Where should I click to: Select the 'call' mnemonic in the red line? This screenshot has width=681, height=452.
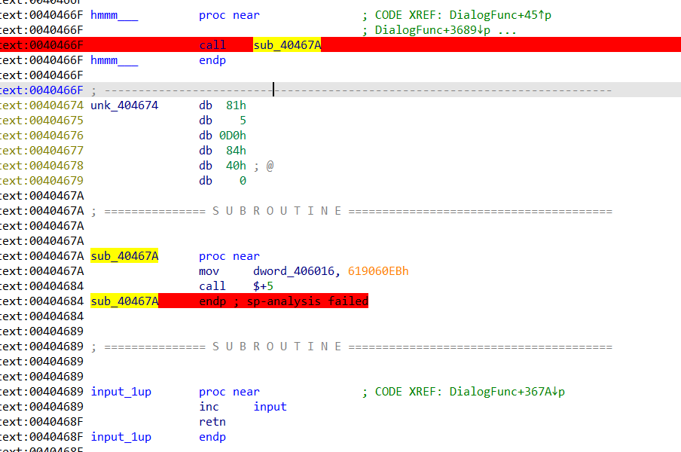pyautogui.click(x=212, y=45)
